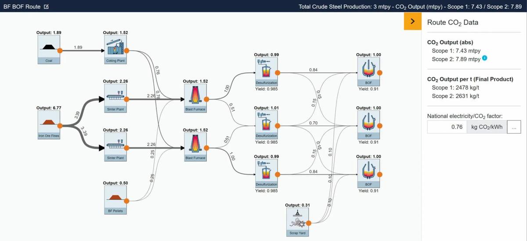
Task: Select the Scrap Yard node
Action: [x=297, y=222]
